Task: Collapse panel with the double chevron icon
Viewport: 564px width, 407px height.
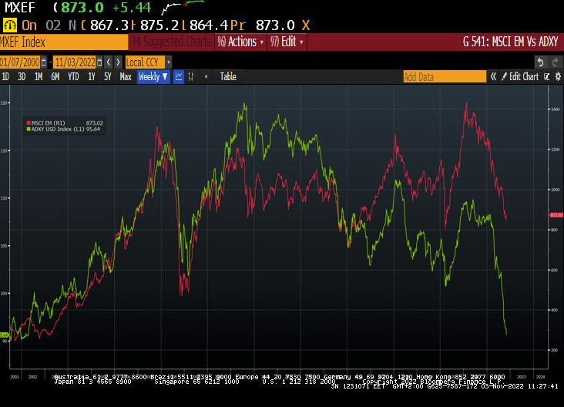Action: (x=493, y=76)
